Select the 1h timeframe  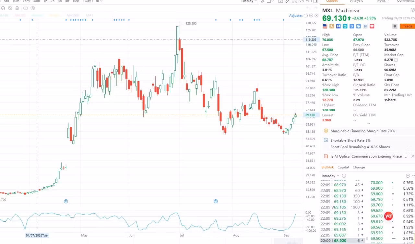pos(45,1)
